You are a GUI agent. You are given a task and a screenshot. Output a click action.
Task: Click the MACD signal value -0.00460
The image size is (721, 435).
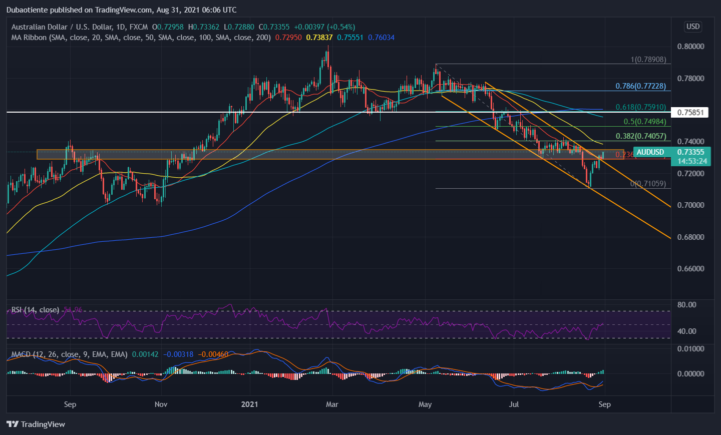[213, 354]
